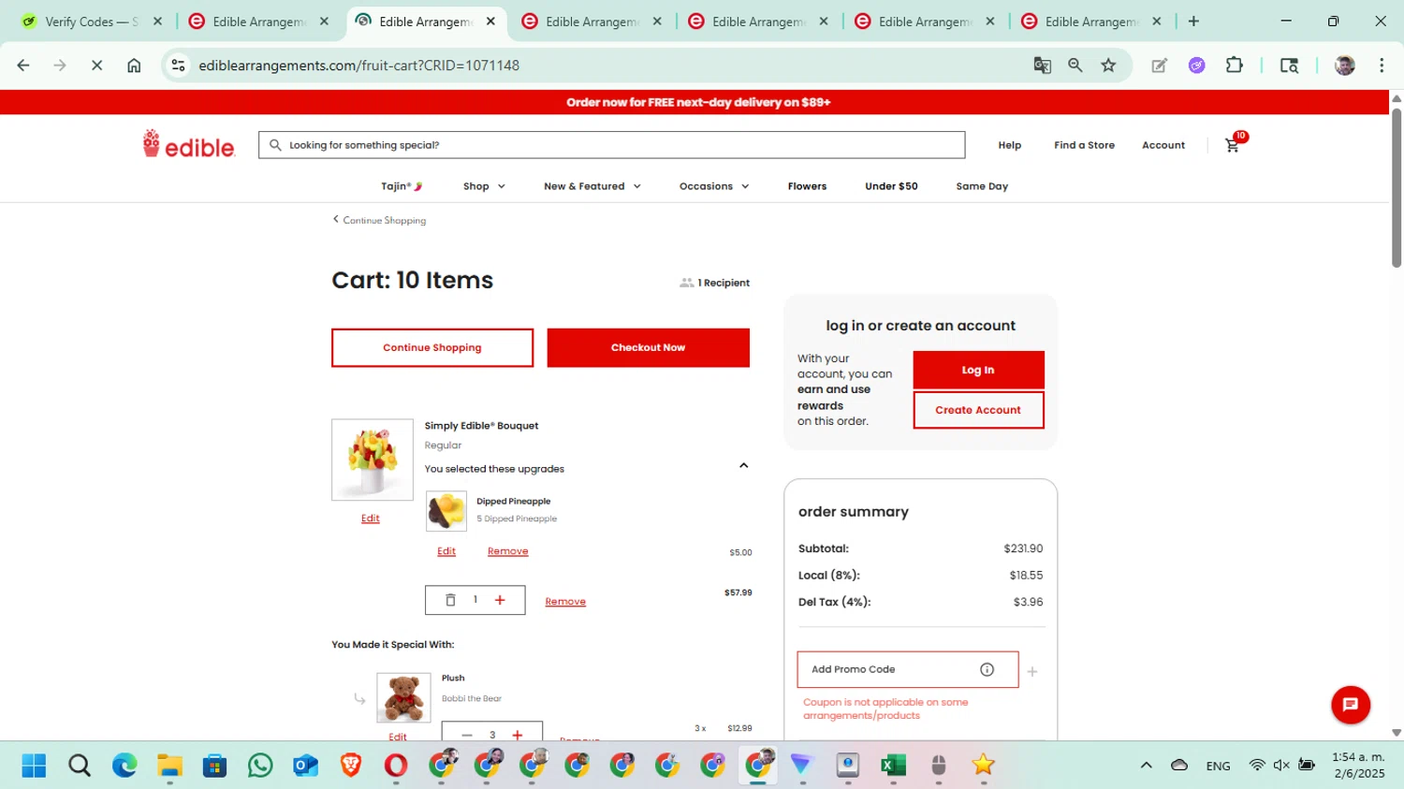The image size is (1404, 789).
Task: Click the Continue Shopping back link
Action: click(380, 220)
